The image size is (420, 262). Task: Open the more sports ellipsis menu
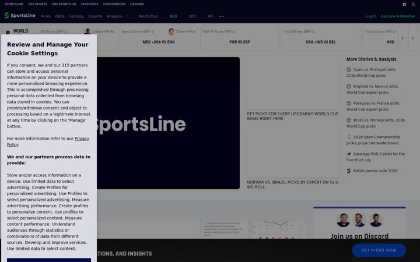point(222,16)
